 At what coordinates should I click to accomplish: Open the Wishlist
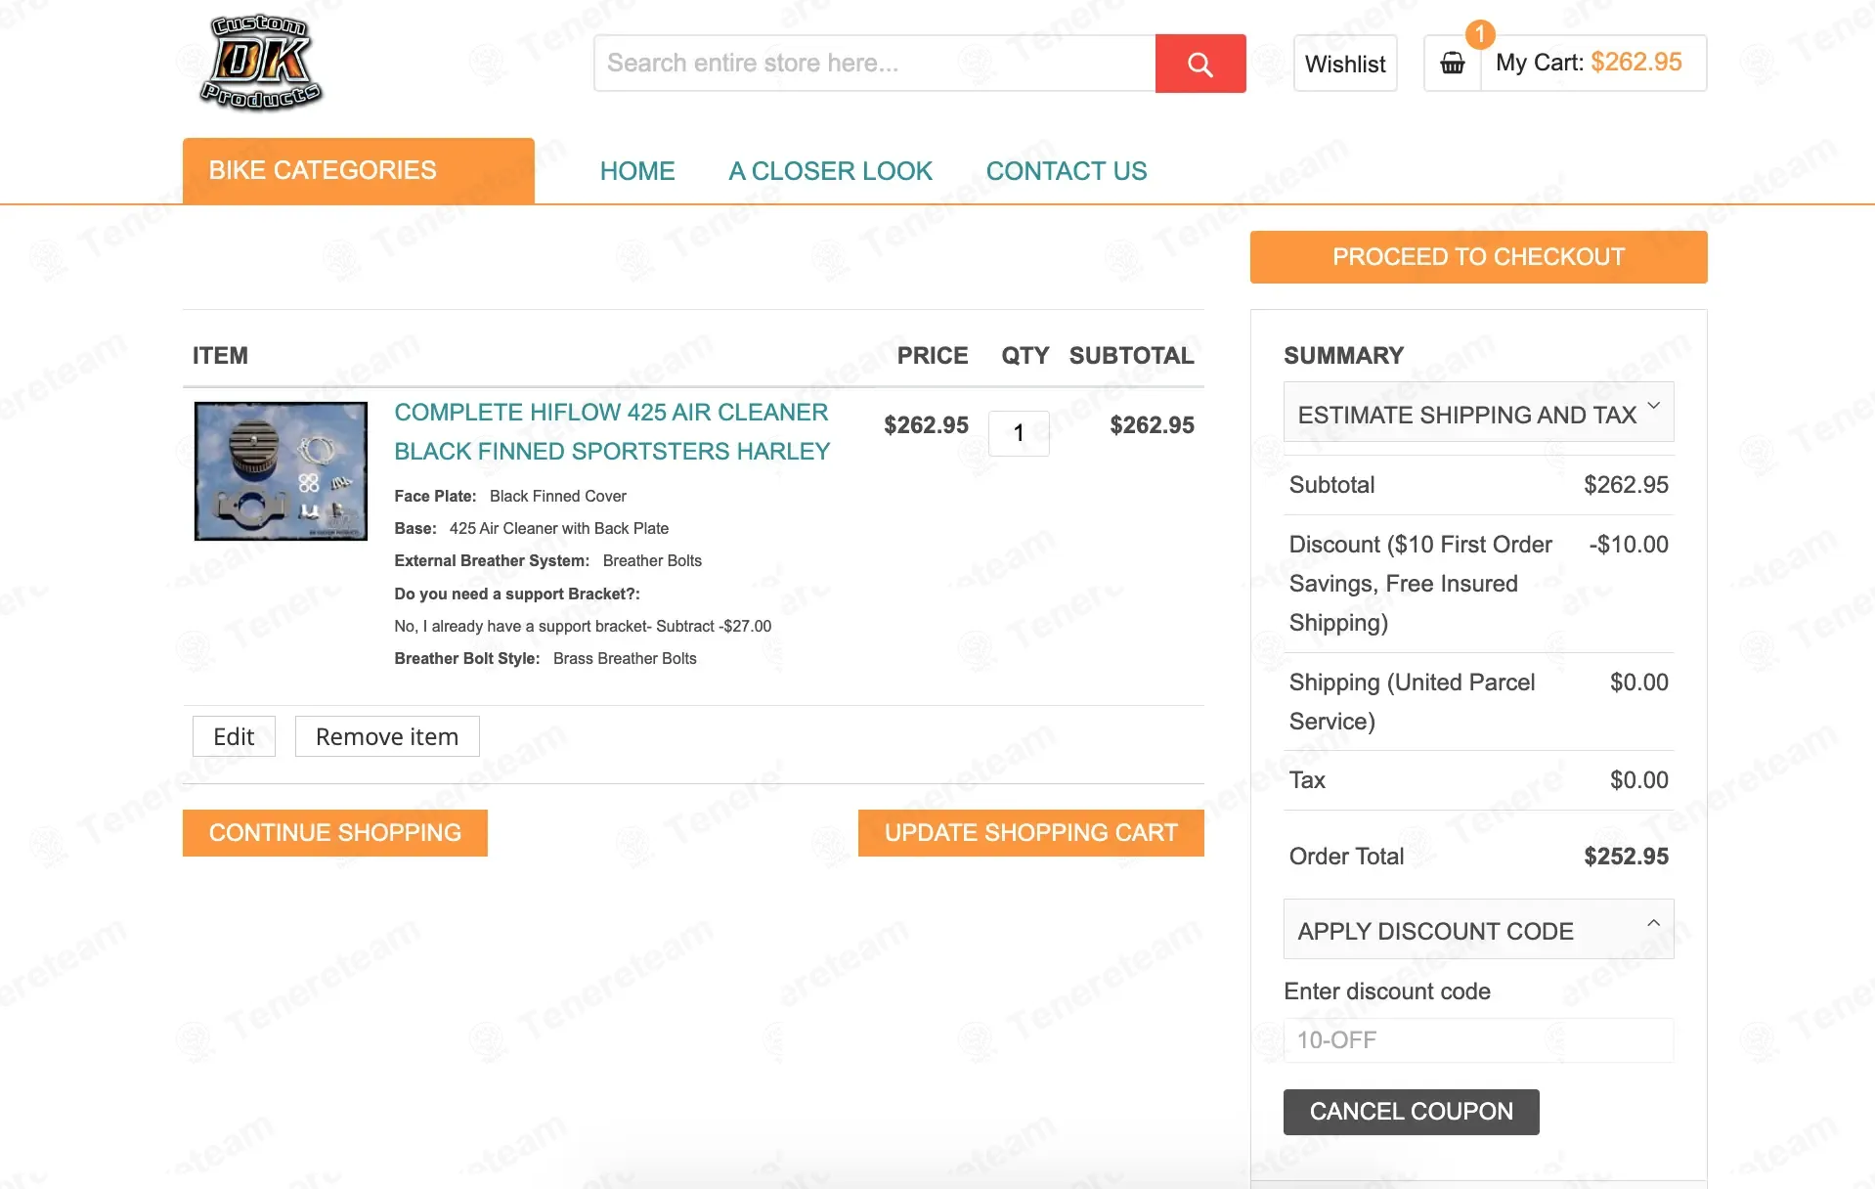pos(1344,64)
